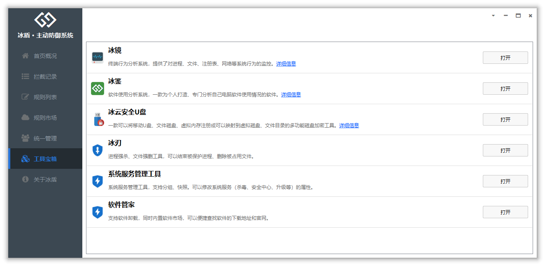Click the 软件管家 title text
The width and height of the screenshot is (545, 266).
pos(121,205)
